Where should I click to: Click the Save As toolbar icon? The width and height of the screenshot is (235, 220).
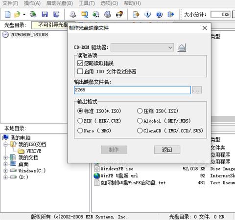click(x=56, y=15)
